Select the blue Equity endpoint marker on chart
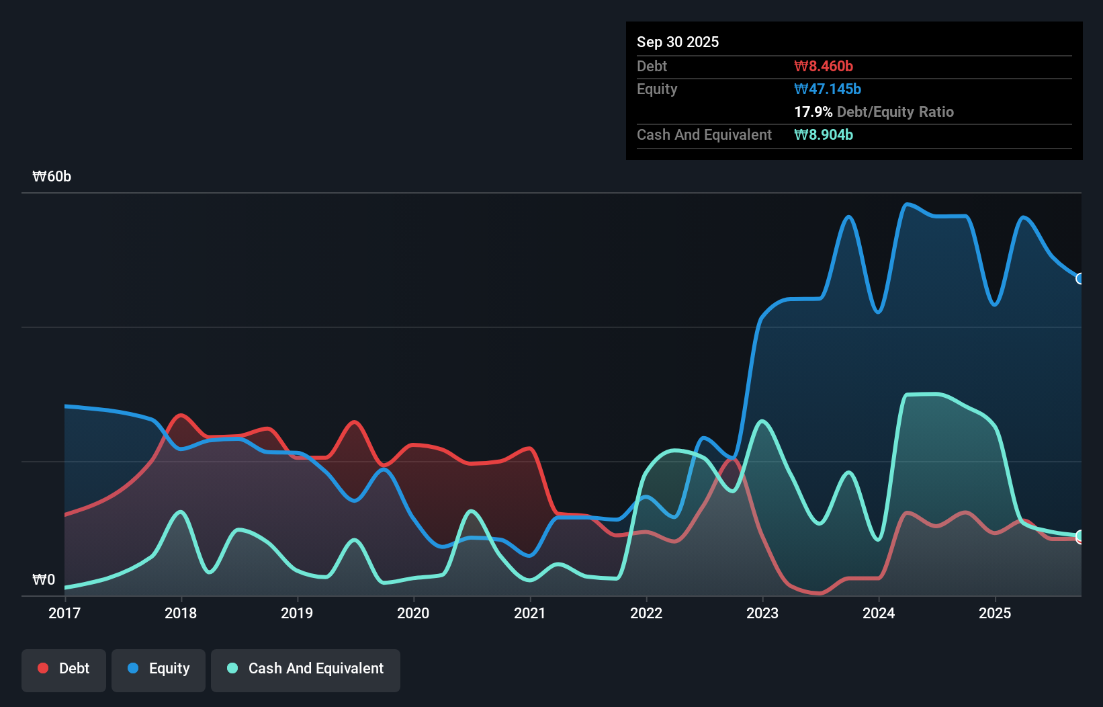 pos(1080,278)
